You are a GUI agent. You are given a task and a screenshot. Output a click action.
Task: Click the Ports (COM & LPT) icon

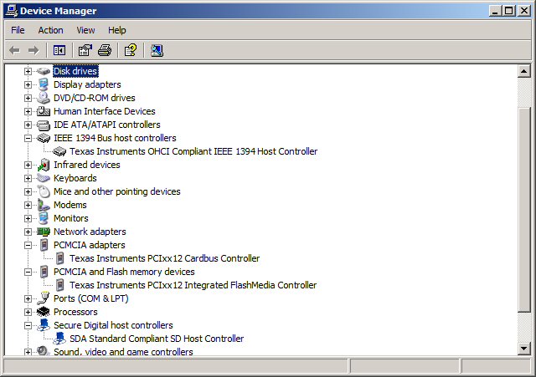pos(44,298)
